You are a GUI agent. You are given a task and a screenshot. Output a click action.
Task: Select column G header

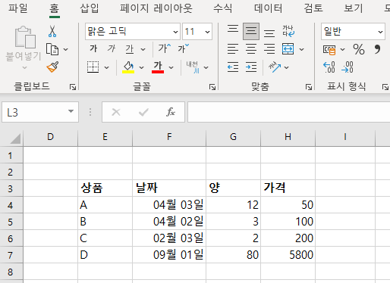click(233, 137)
